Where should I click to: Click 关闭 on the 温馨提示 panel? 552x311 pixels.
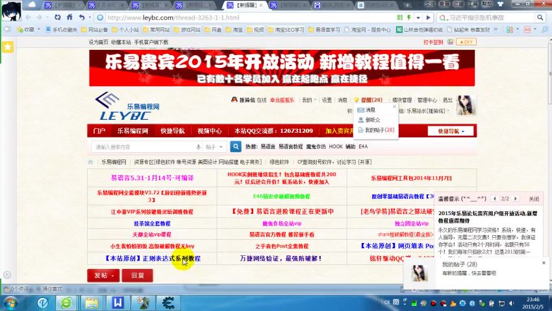[534, 199]
